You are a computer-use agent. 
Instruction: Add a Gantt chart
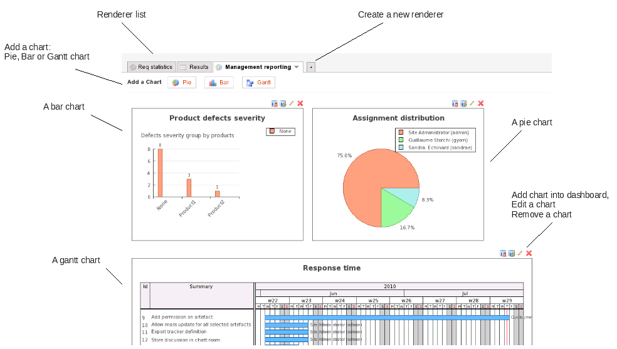click(x=258, y=83)
